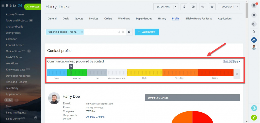260x123 pixels.
Task: Close the CONTACT green tab
Action: 27,7
